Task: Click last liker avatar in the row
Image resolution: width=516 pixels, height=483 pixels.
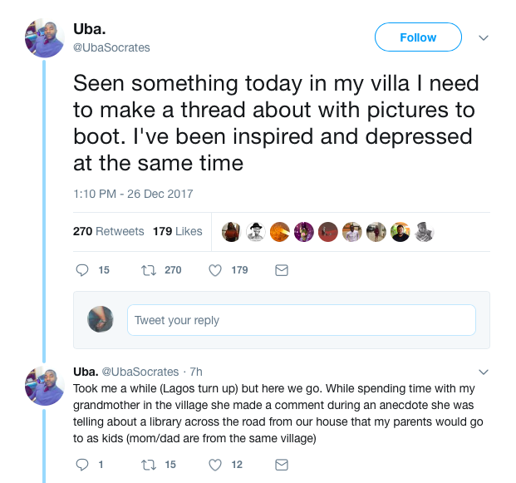Action: pyautogui.click(x=425, y=232)
